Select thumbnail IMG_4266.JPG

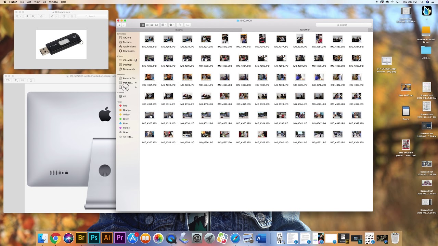(x=150, y=39)
